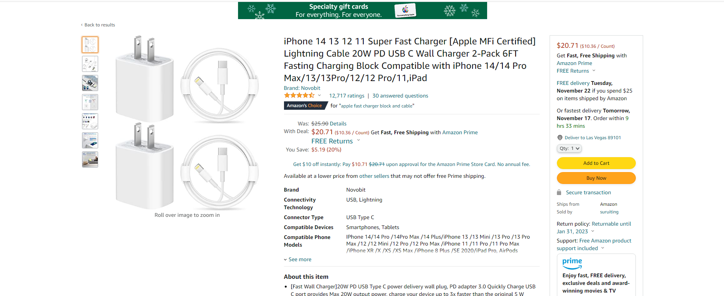724x296 pixels.
Task: Click the deliver-to location pin icon
Action: coord(560,138)
